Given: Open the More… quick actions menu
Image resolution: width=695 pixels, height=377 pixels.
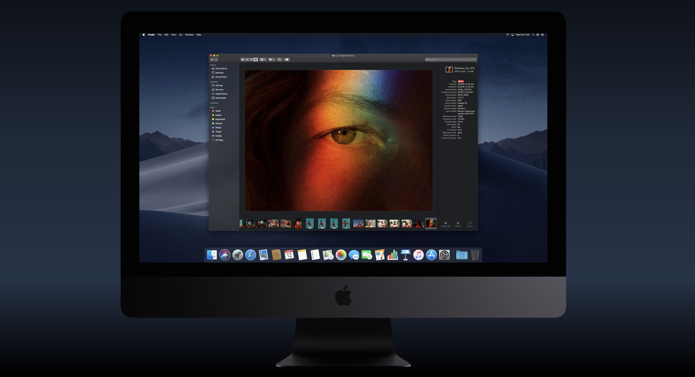Looking at the screenshot, I should pos(470,224).
